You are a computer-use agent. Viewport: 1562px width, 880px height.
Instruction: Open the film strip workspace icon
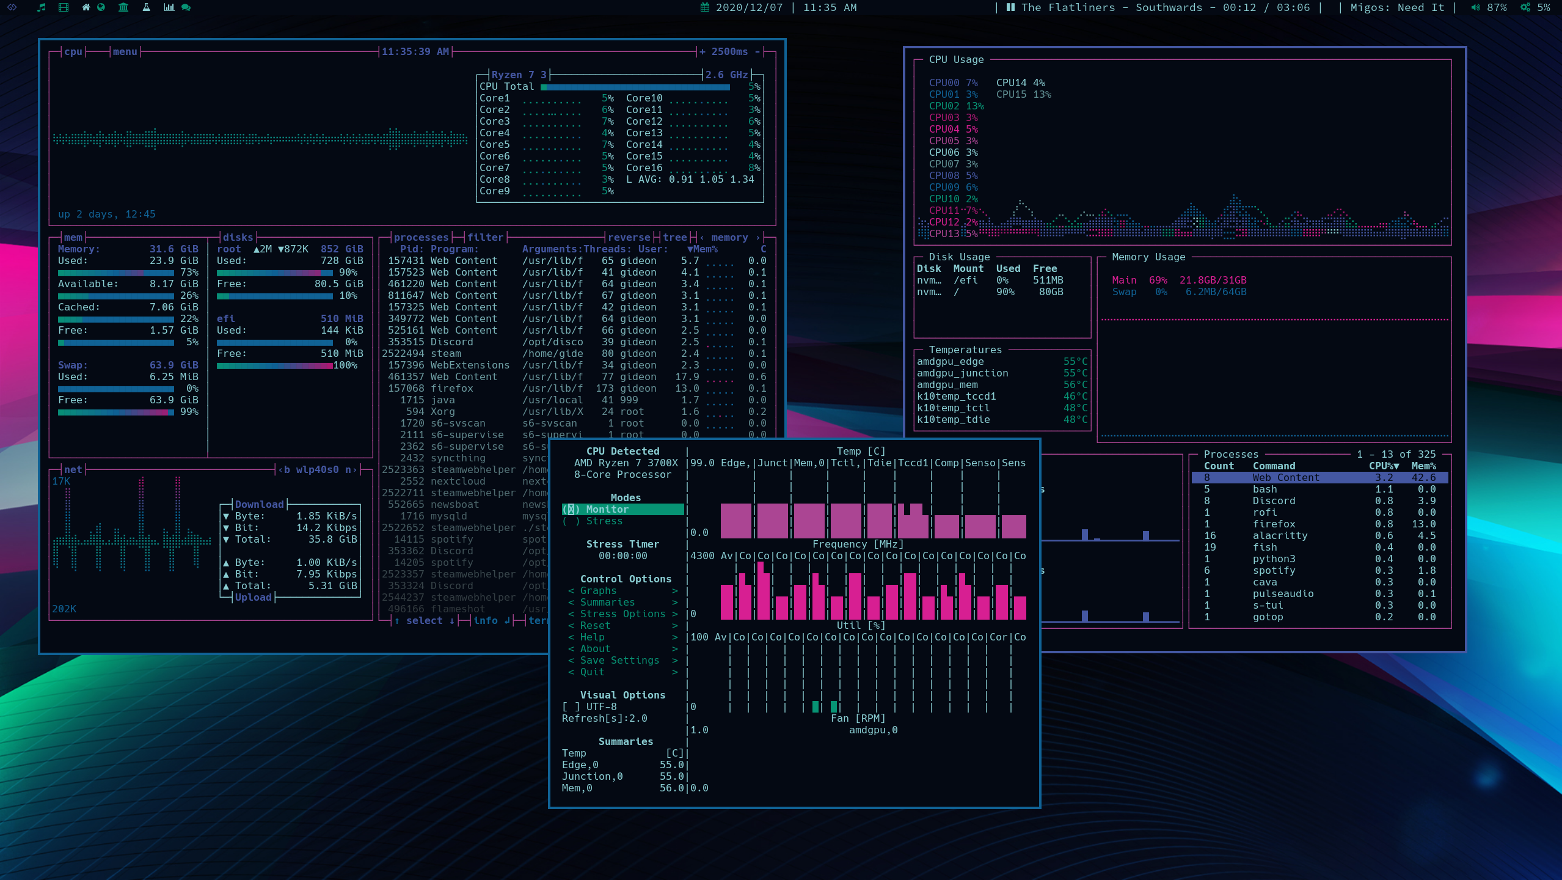[x=64, y=7]
